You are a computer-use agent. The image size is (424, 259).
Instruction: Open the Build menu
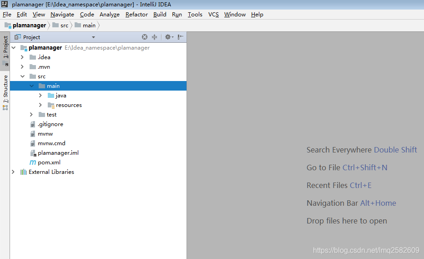pyautogui.click(x=160, y=15)
